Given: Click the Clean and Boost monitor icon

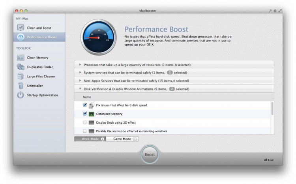Looking at the screenshot, I should (21, 28).
